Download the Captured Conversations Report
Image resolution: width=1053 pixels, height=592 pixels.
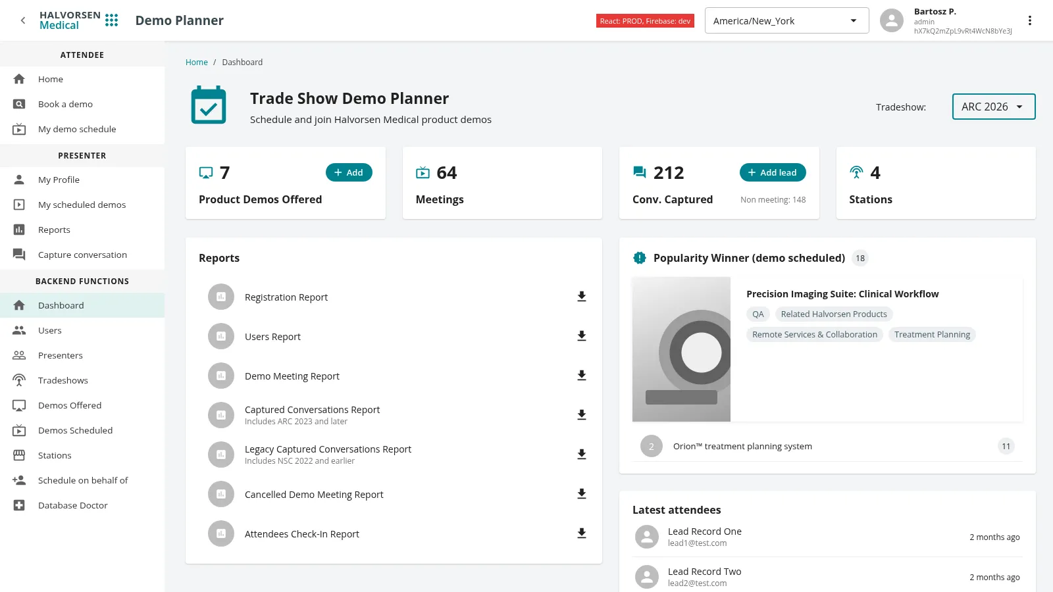pyautogui.click(x=582, y=415)
